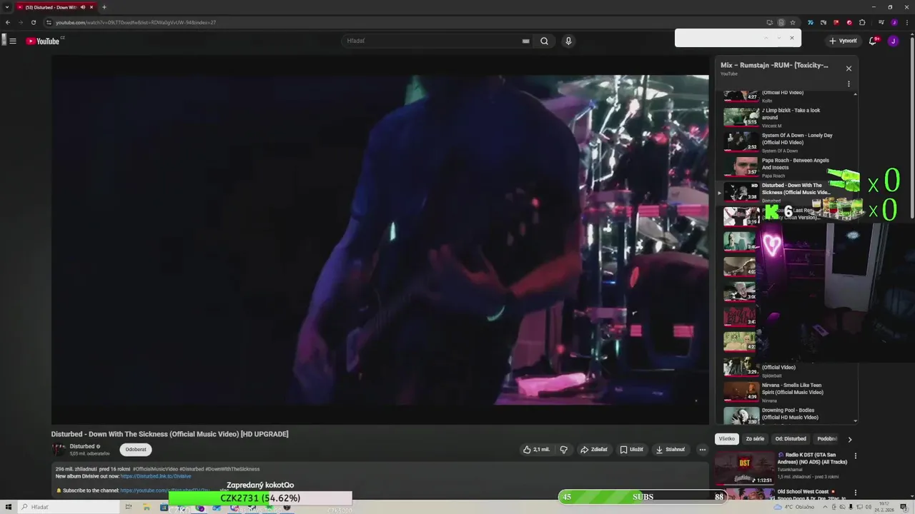Select the Podobné filter chip
Image resolution: width=915 pixels, height=514 pixels.
[827, 439]
